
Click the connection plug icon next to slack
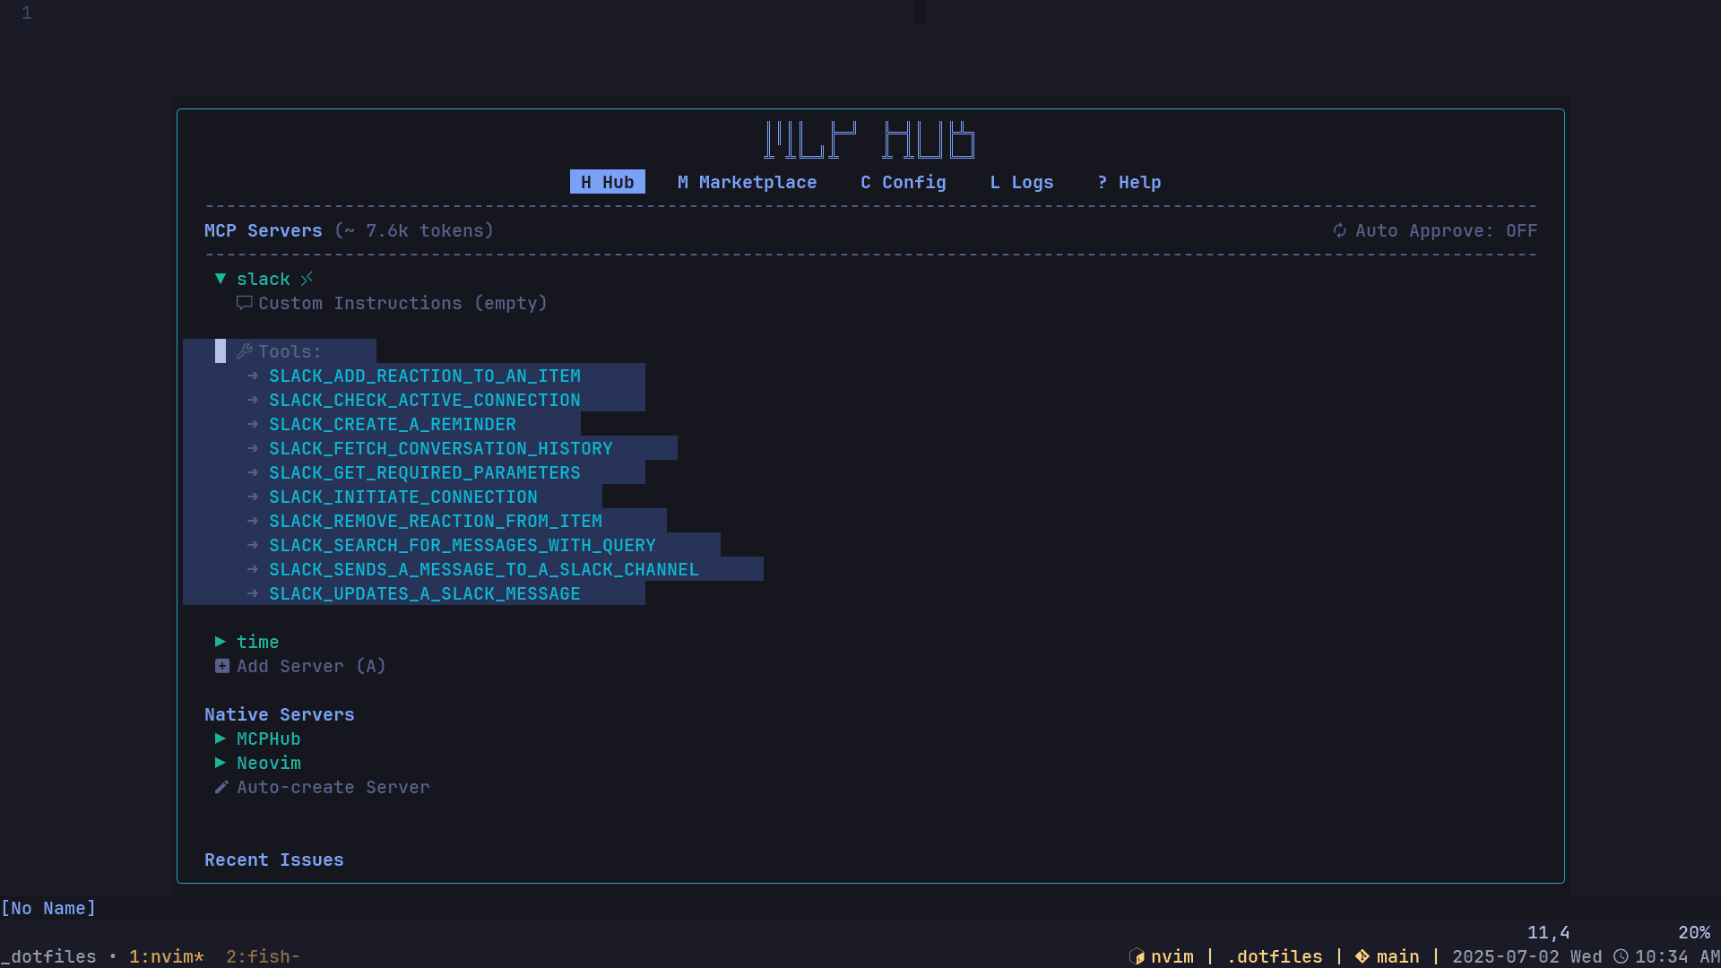(307, 279)
